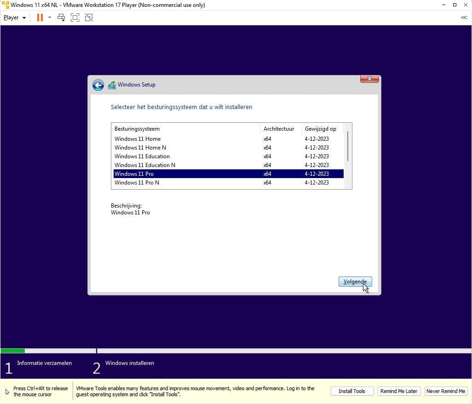
Task: Click the Beschrijving 'Windows 11 Pro' text
Action: pos(130,213)
